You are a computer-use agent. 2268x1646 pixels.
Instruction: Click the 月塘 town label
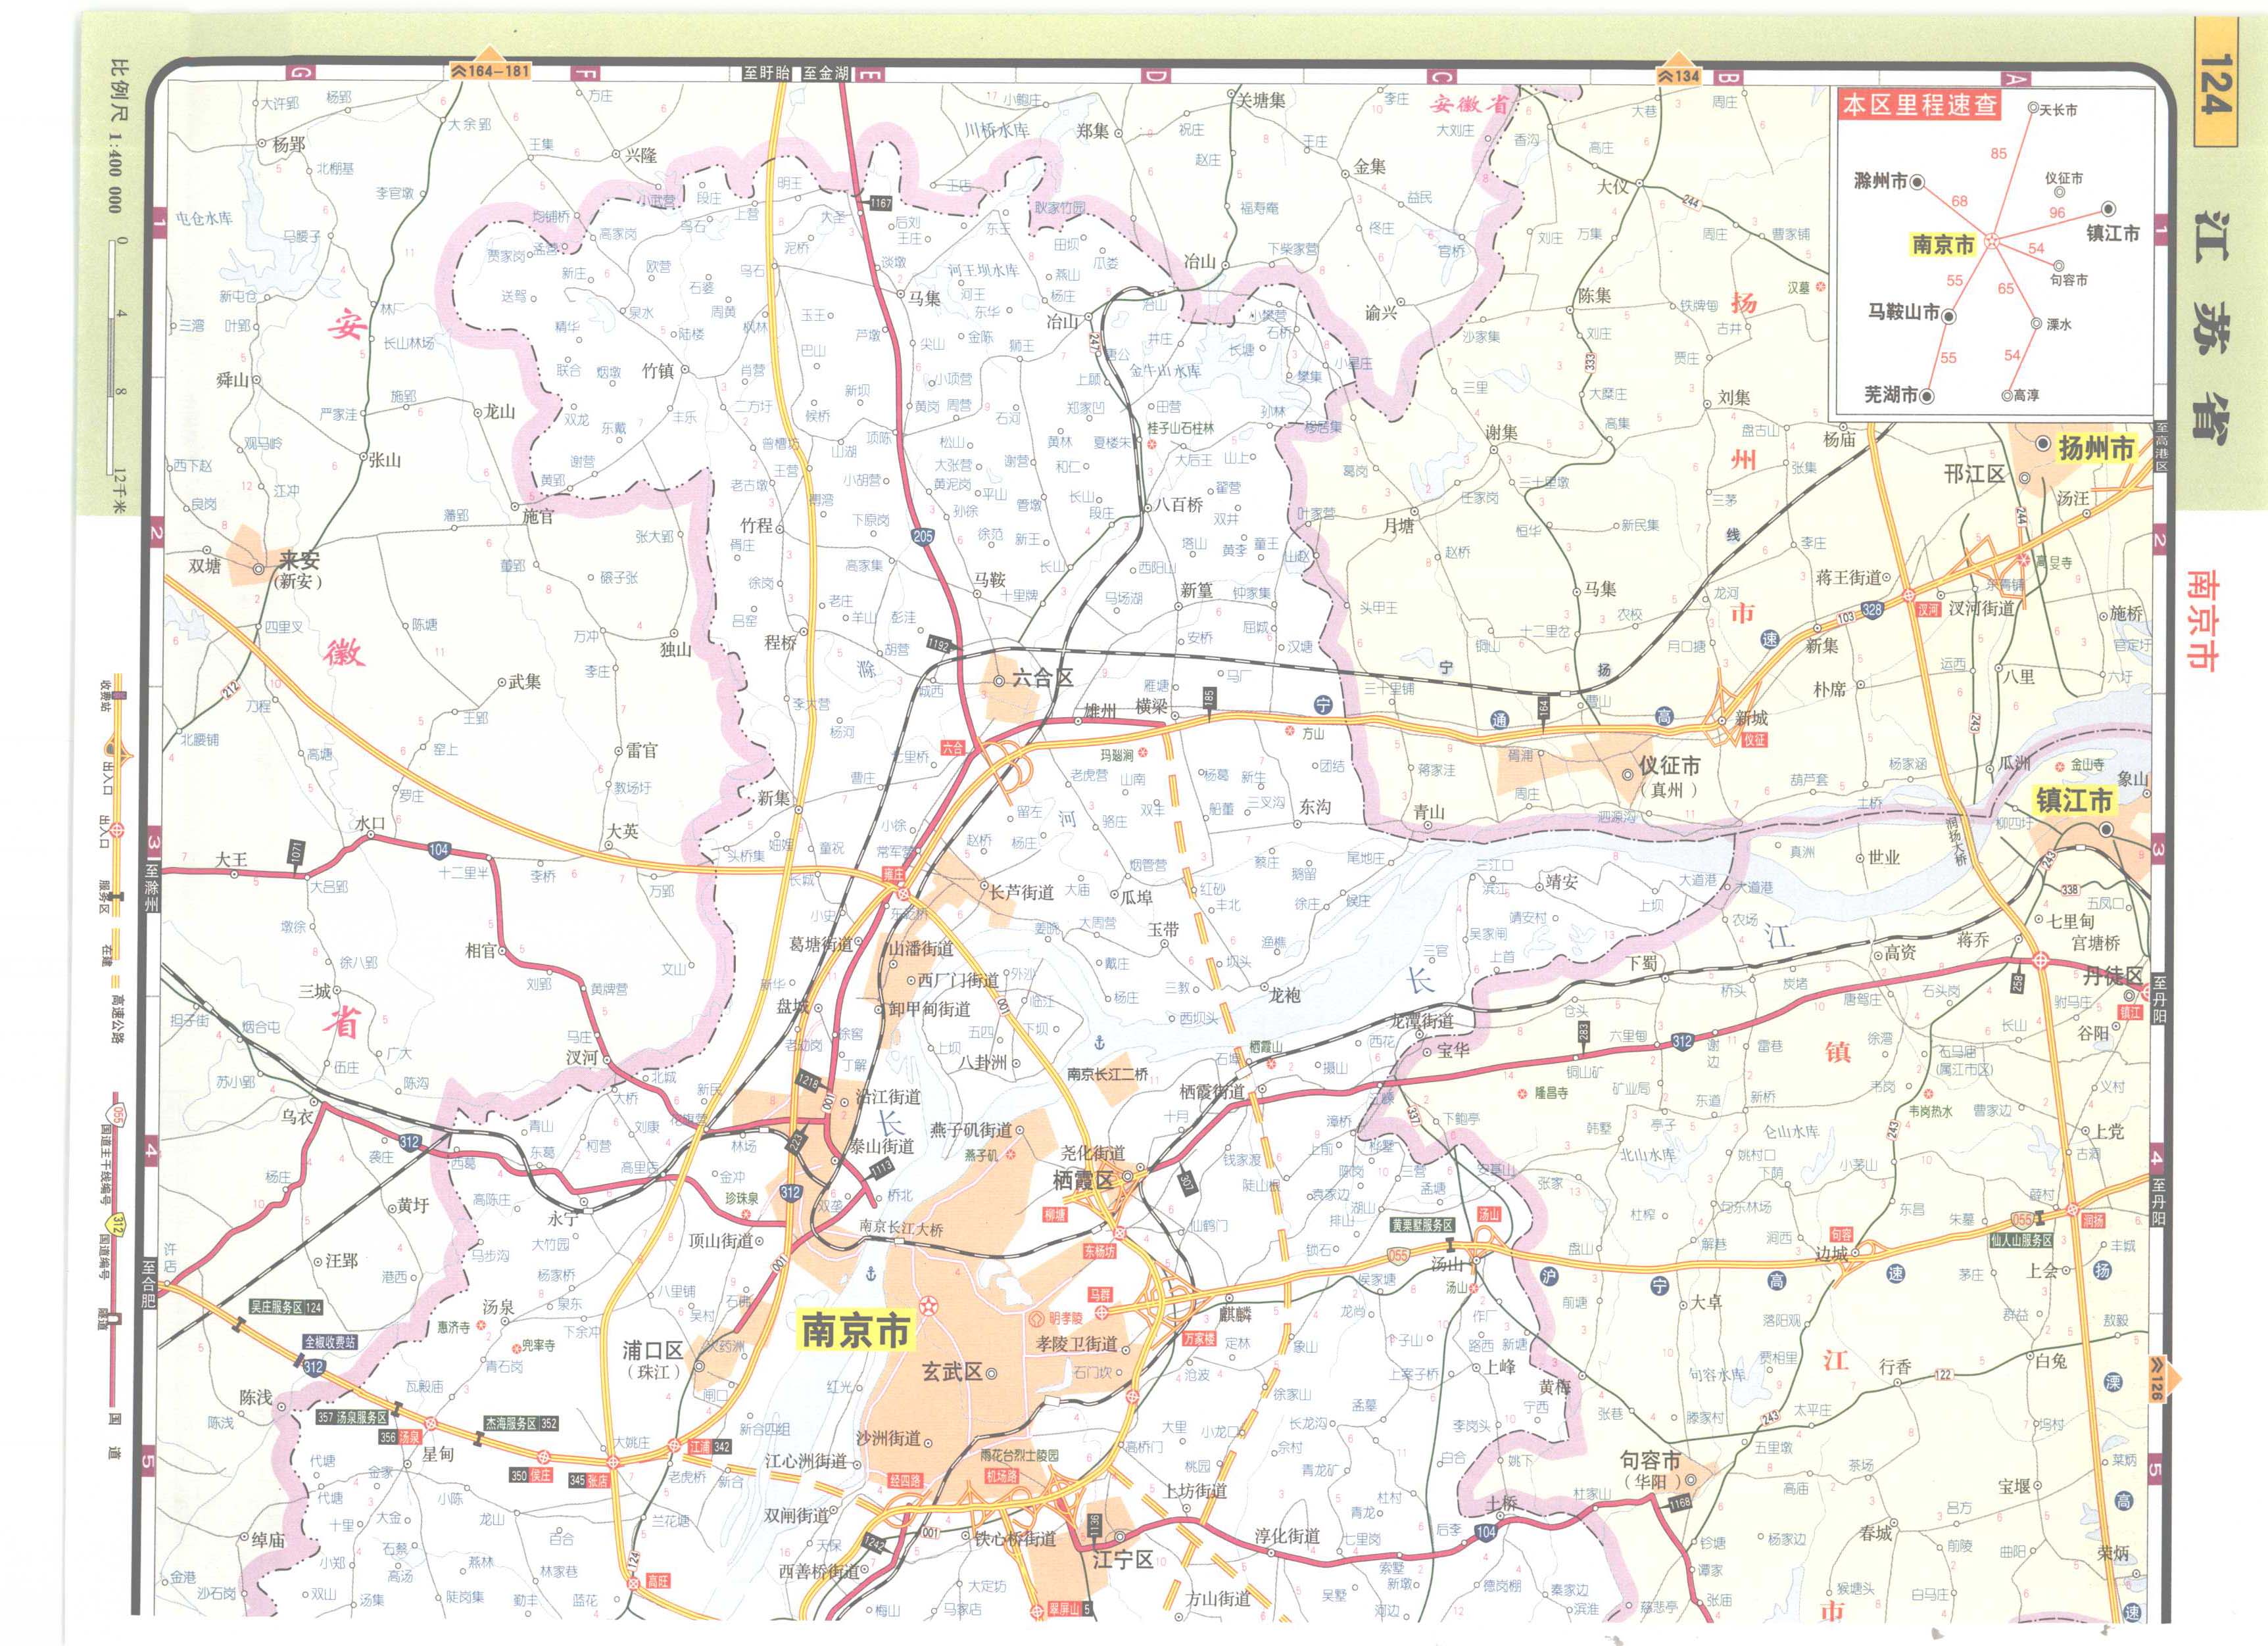click(x=1399, y=525)
